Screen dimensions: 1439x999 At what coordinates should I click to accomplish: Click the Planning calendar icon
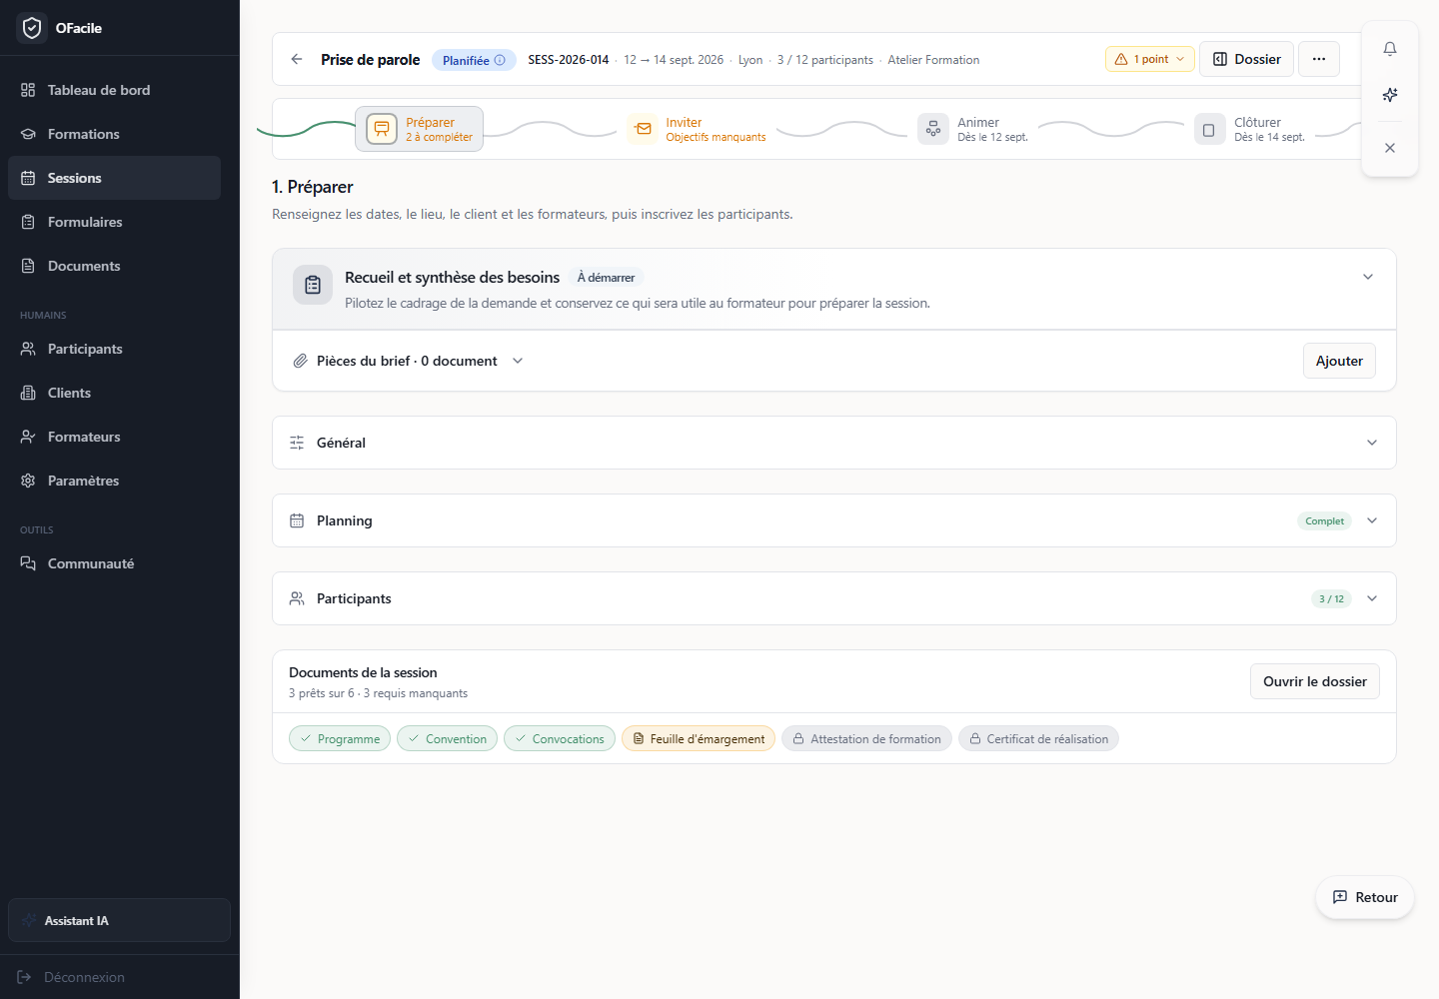(297, 520)
